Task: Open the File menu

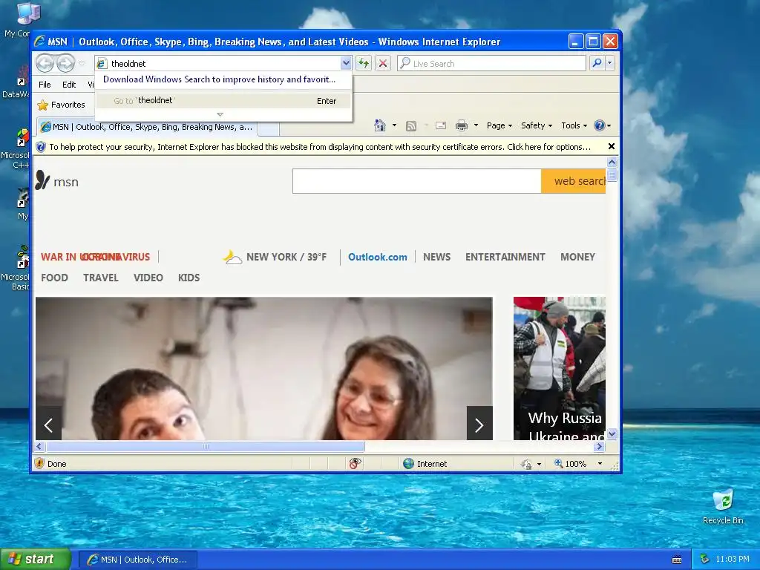Action: tap(45, 85)
